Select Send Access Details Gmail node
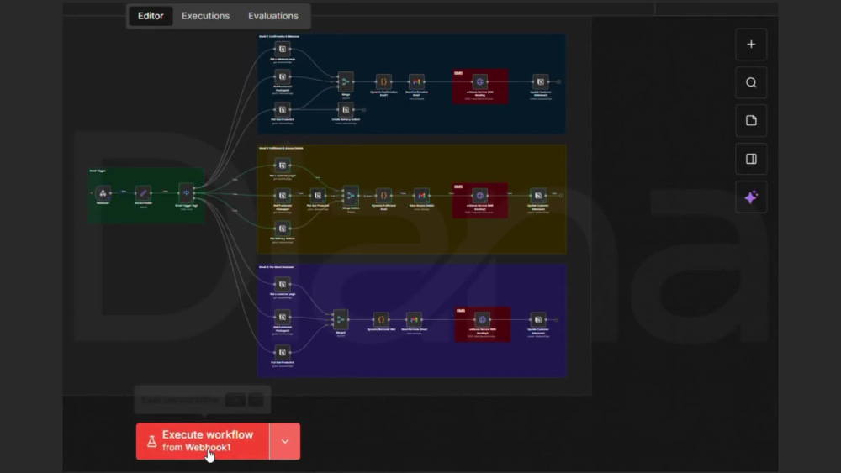This screenshot has width=841, height=473. pyautogui.click(x=421, y=196)
